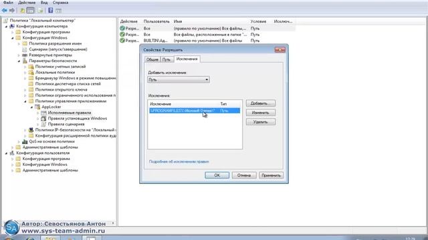Viewport: 428px width, 240px height.
Task: Click the Развернутые принтеры printer icon
Action: (x=25, y=55)
